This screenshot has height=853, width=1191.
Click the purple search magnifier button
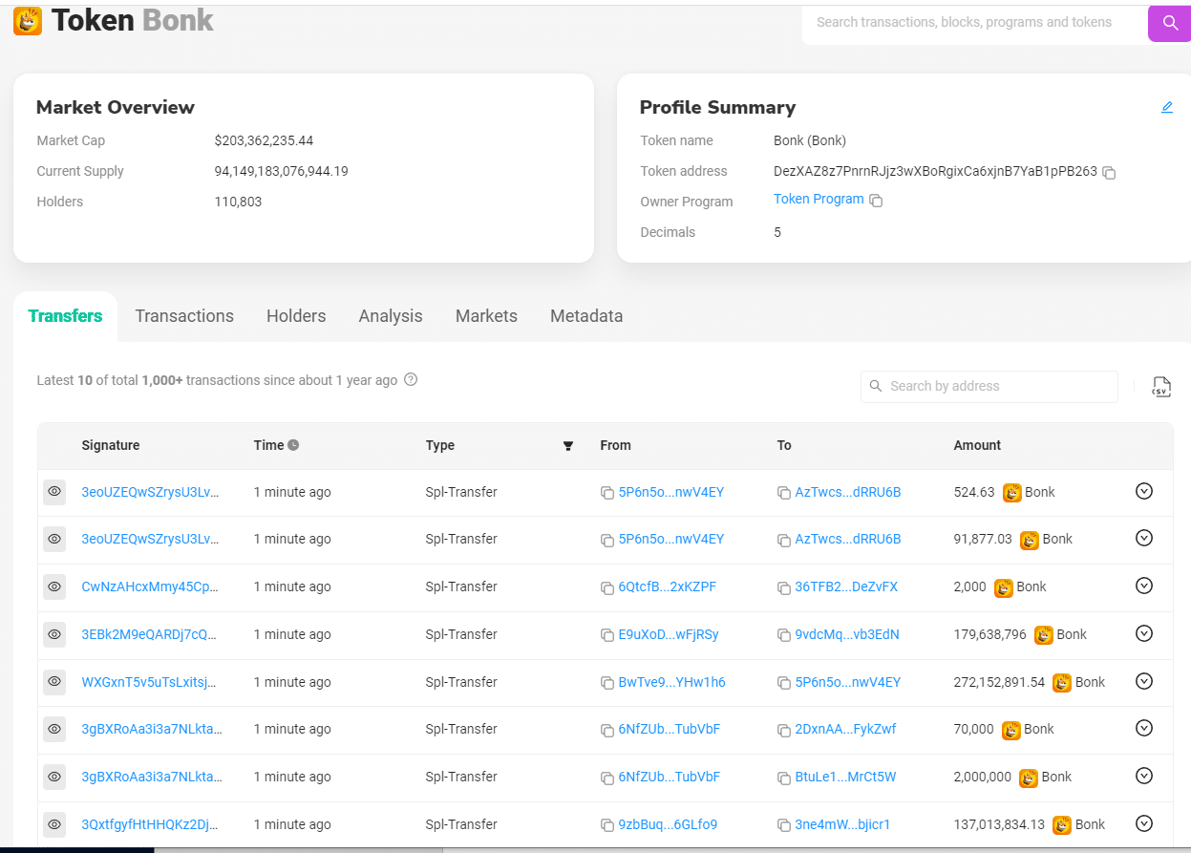[x=1169, y=23]
